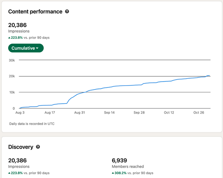Click the green up-arrow beside 223.8% in Discovery
The height and width of the screenshot is (178, 223).
coord(9,173)
